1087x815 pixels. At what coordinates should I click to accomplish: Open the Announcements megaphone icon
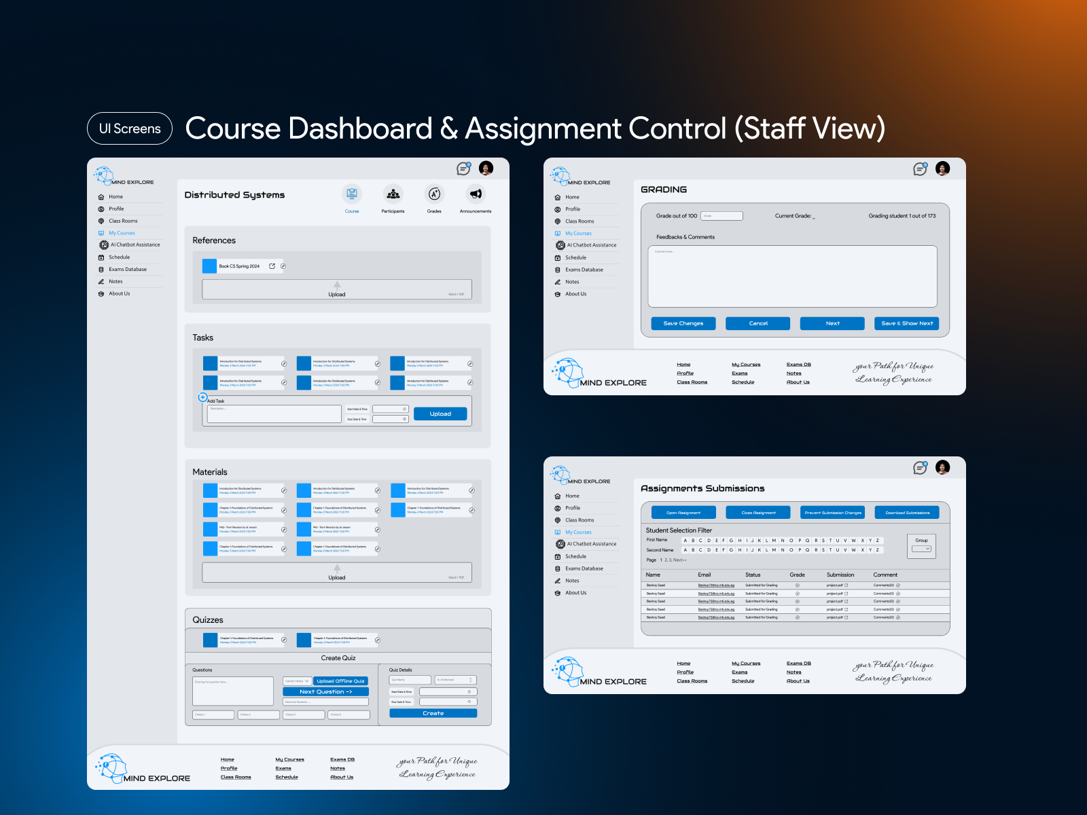(x=476, y=194)
